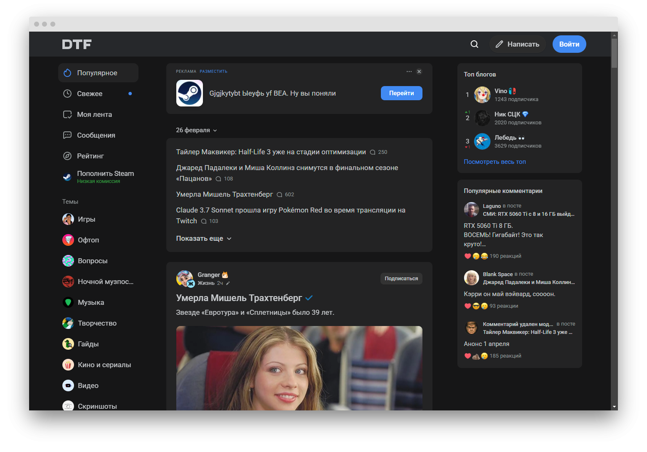Click the Жизнь subsite label under Granger
647x452 pixels.
pyautogui.click(x=206, y=283)
